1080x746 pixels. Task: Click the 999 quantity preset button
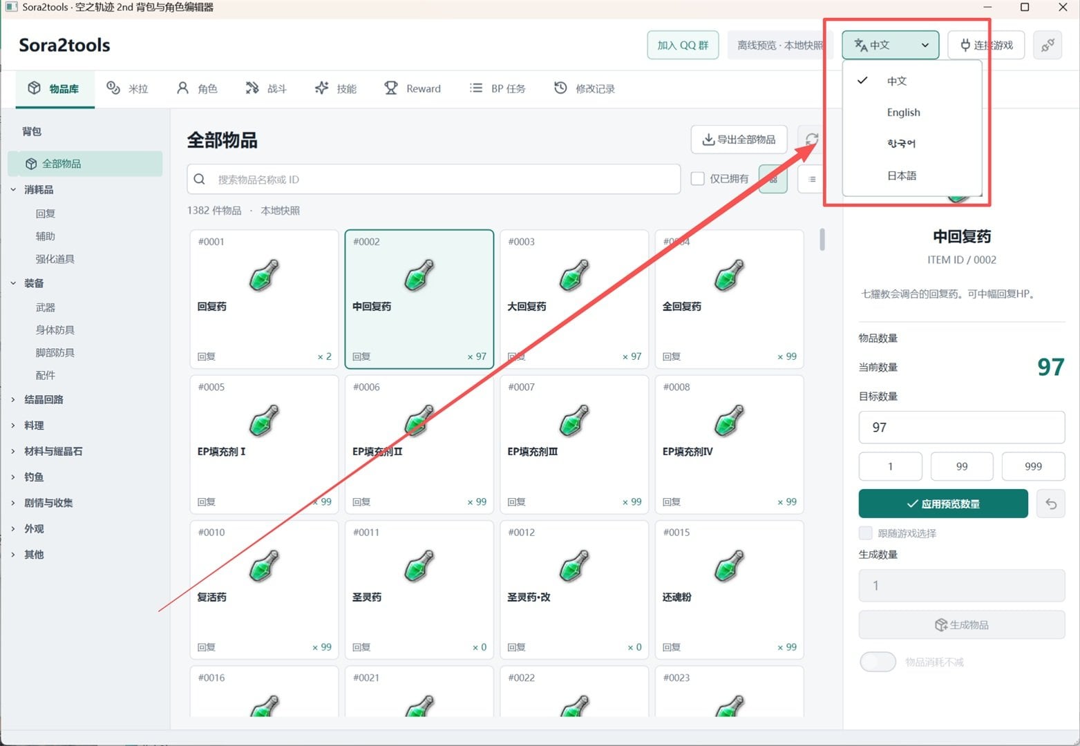(1033, 466)
